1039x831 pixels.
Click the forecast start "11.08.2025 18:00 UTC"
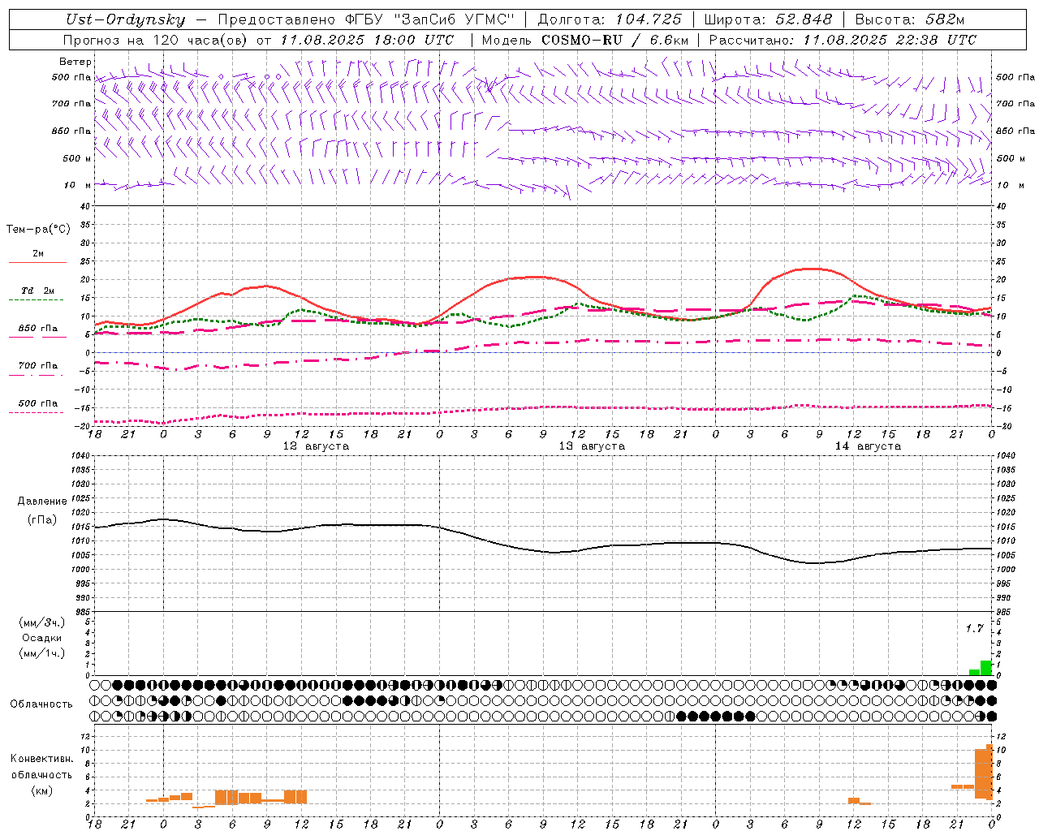pyautogui.click(x=367, y=40)
